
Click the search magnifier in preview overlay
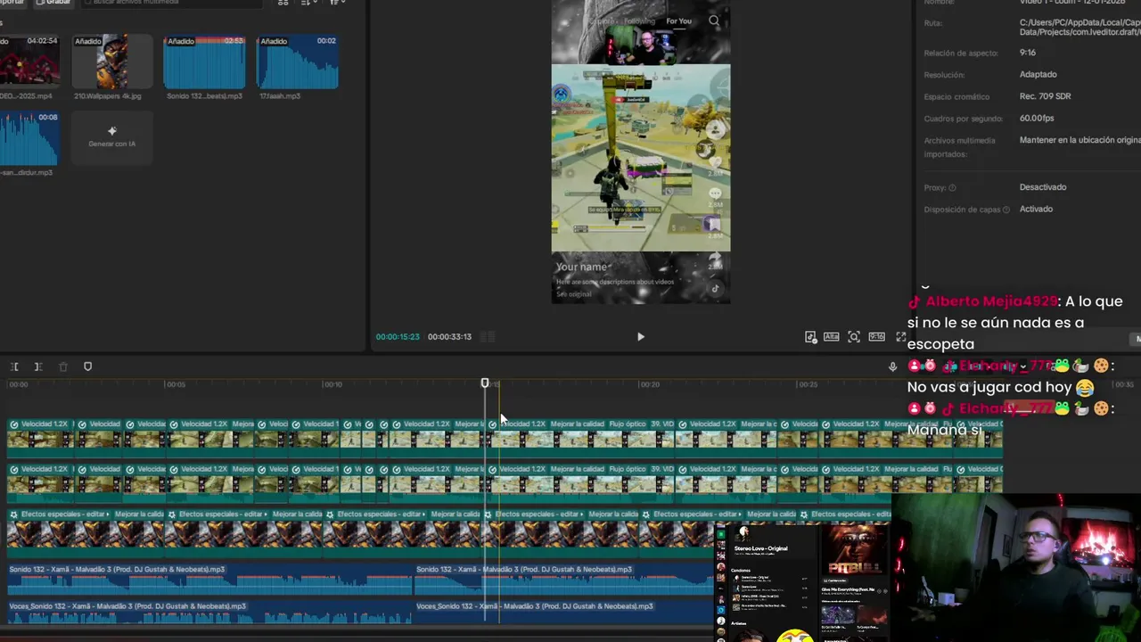pos(714,21)
